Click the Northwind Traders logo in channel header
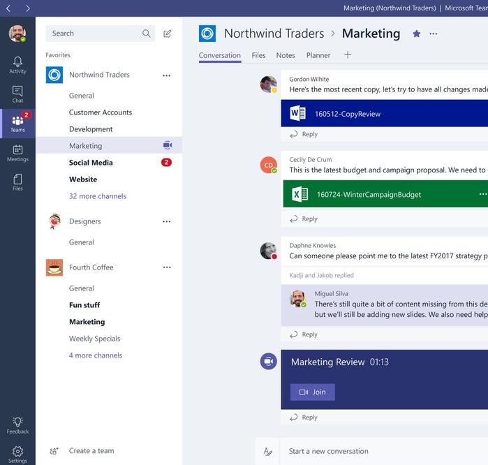This screenshot has width=488, height=465. pyautogui.click(x=207, y=34)
